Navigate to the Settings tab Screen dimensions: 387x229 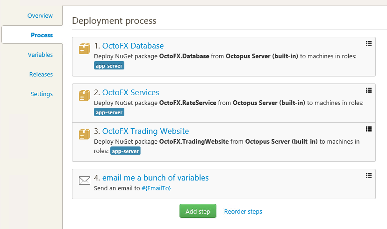42,94
